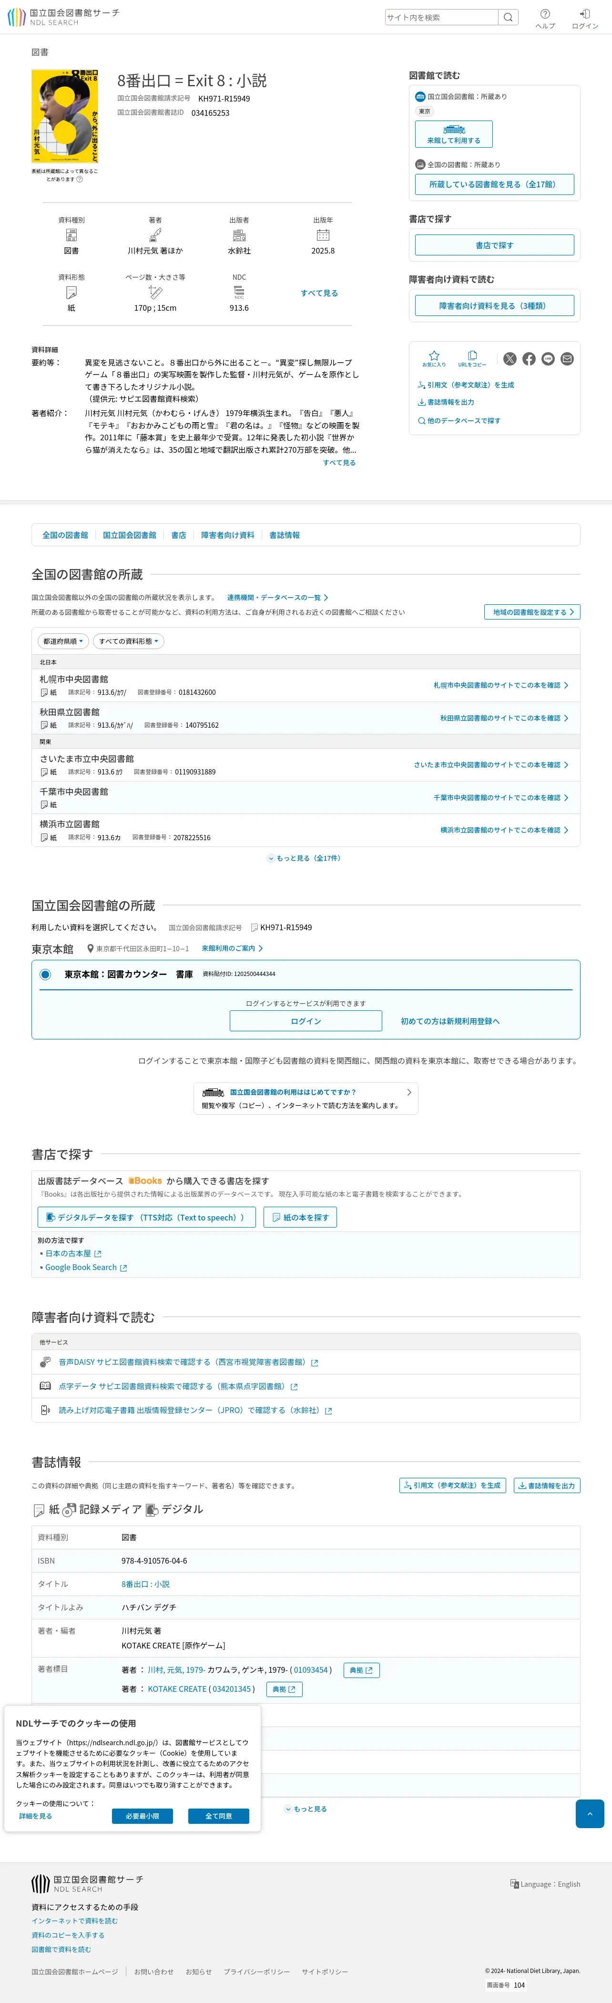
Task: Click the search magnifier button in the header
Action: [508, 17]
